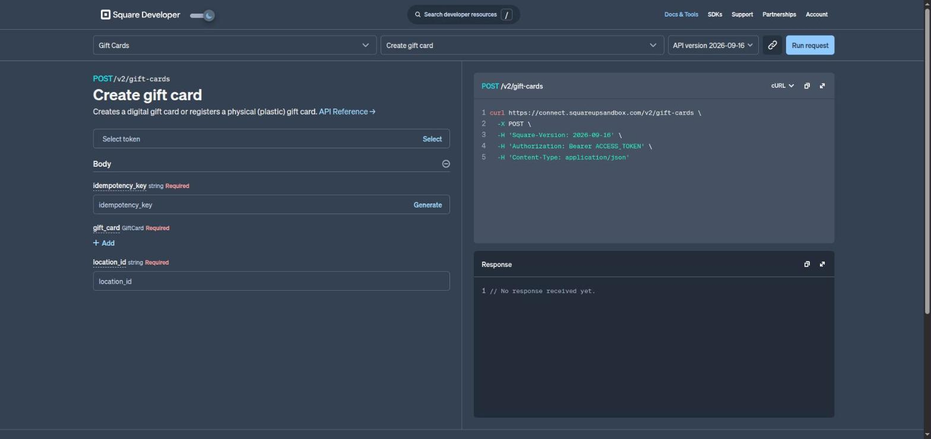Click the location_id field label
931x439 pixels.
pyautogui.click(x=109, y=262)
